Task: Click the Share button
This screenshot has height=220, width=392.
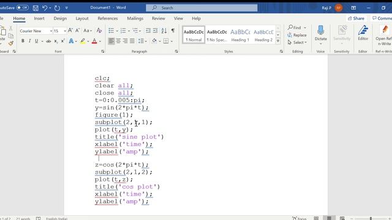Action: 356,18
